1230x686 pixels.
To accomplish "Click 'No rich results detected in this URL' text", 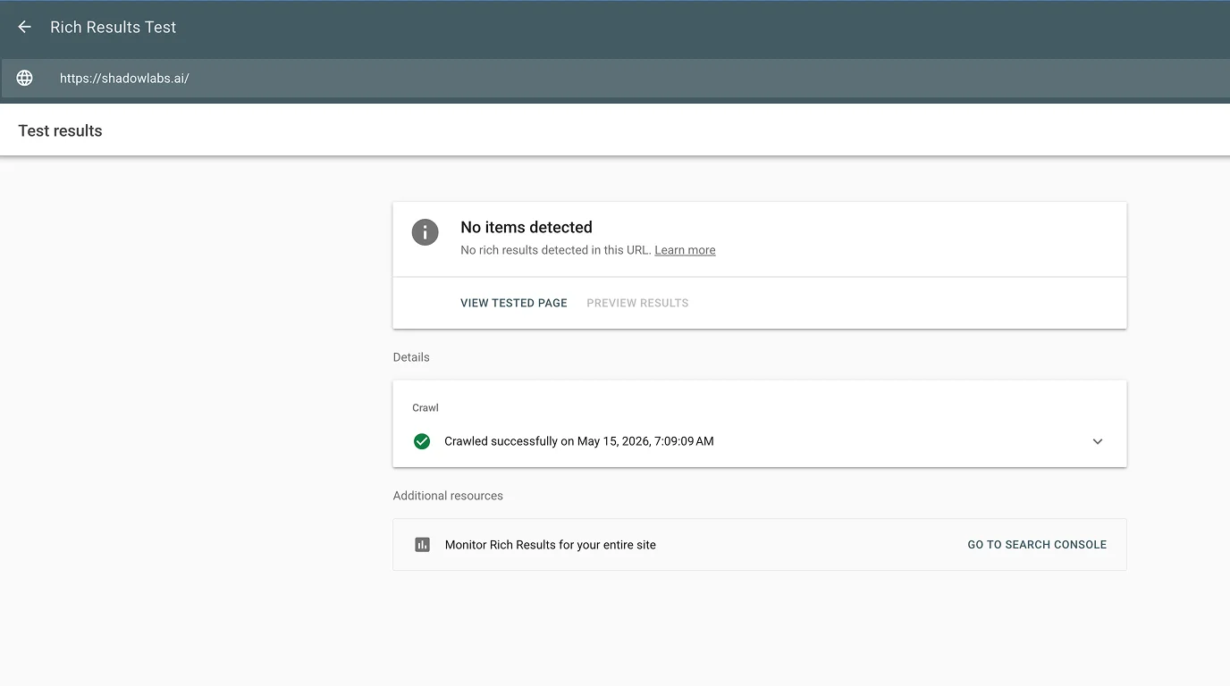I will [x=555, y=250].
